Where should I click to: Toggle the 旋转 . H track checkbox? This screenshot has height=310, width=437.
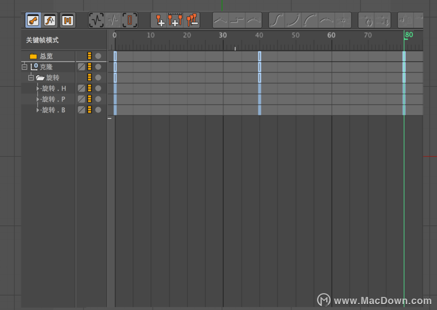click(81, 88)
